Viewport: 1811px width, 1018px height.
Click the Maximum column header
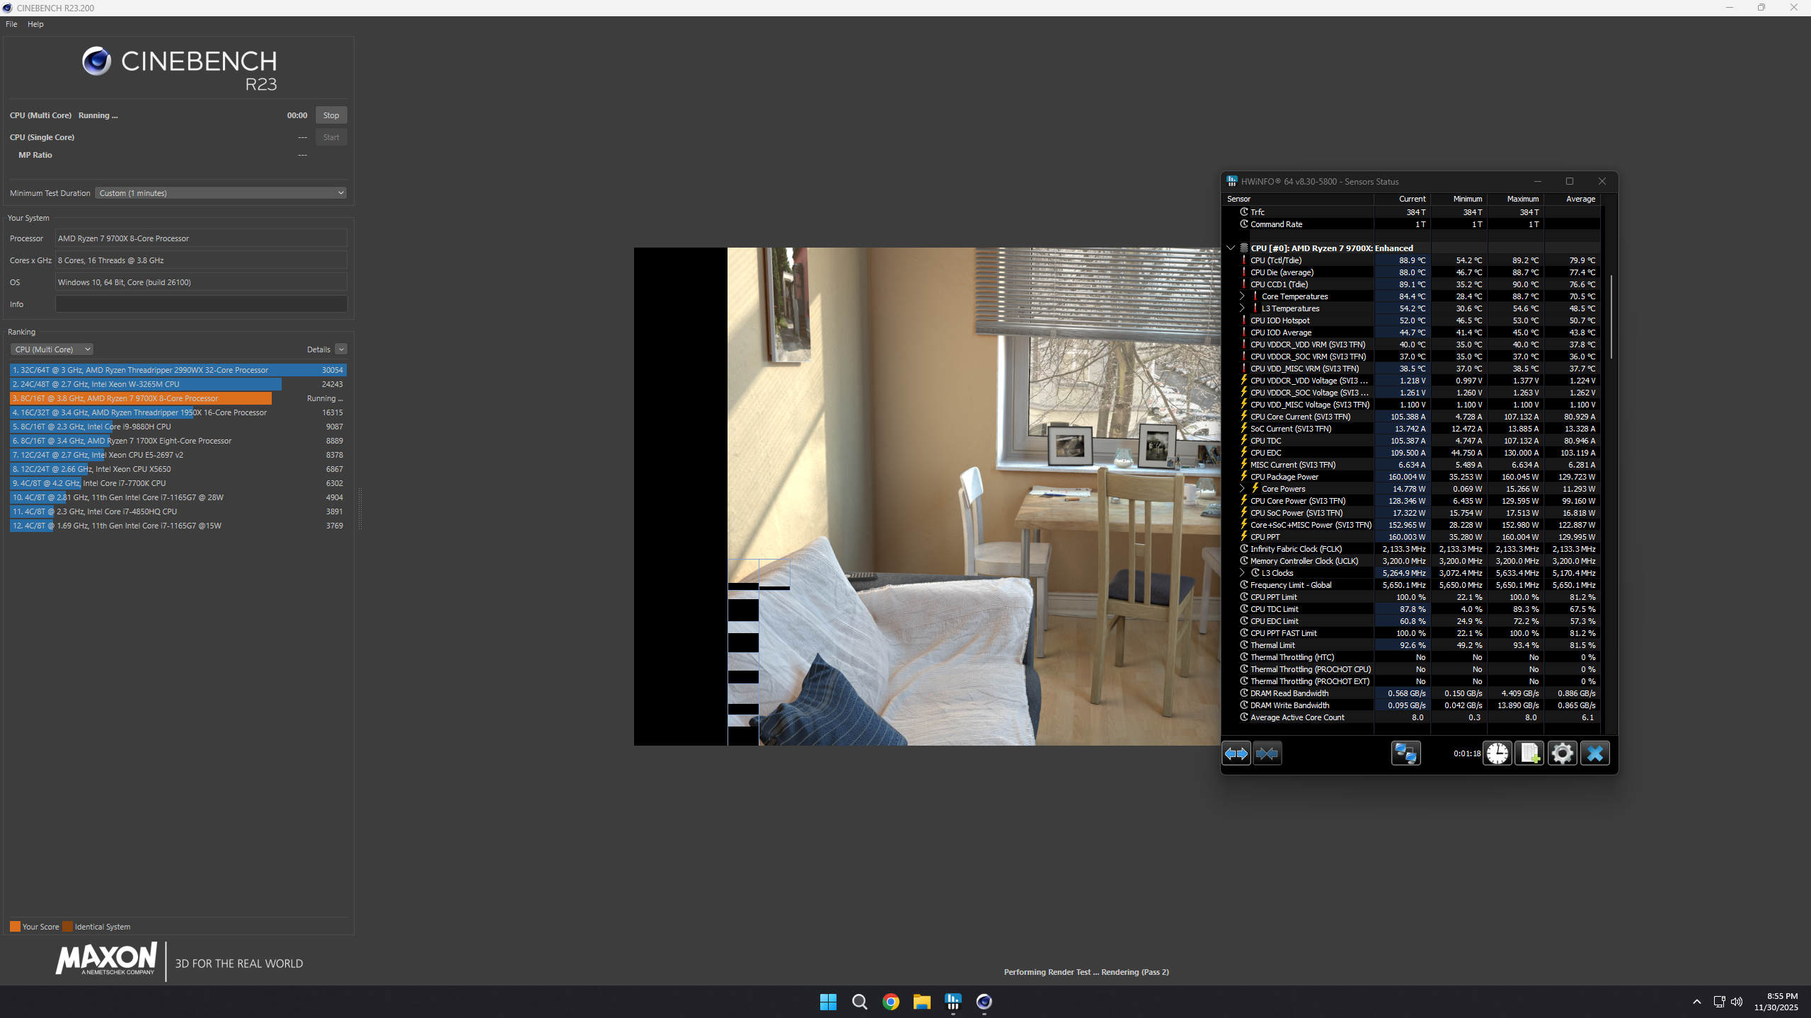click(x=1515, y=199)
